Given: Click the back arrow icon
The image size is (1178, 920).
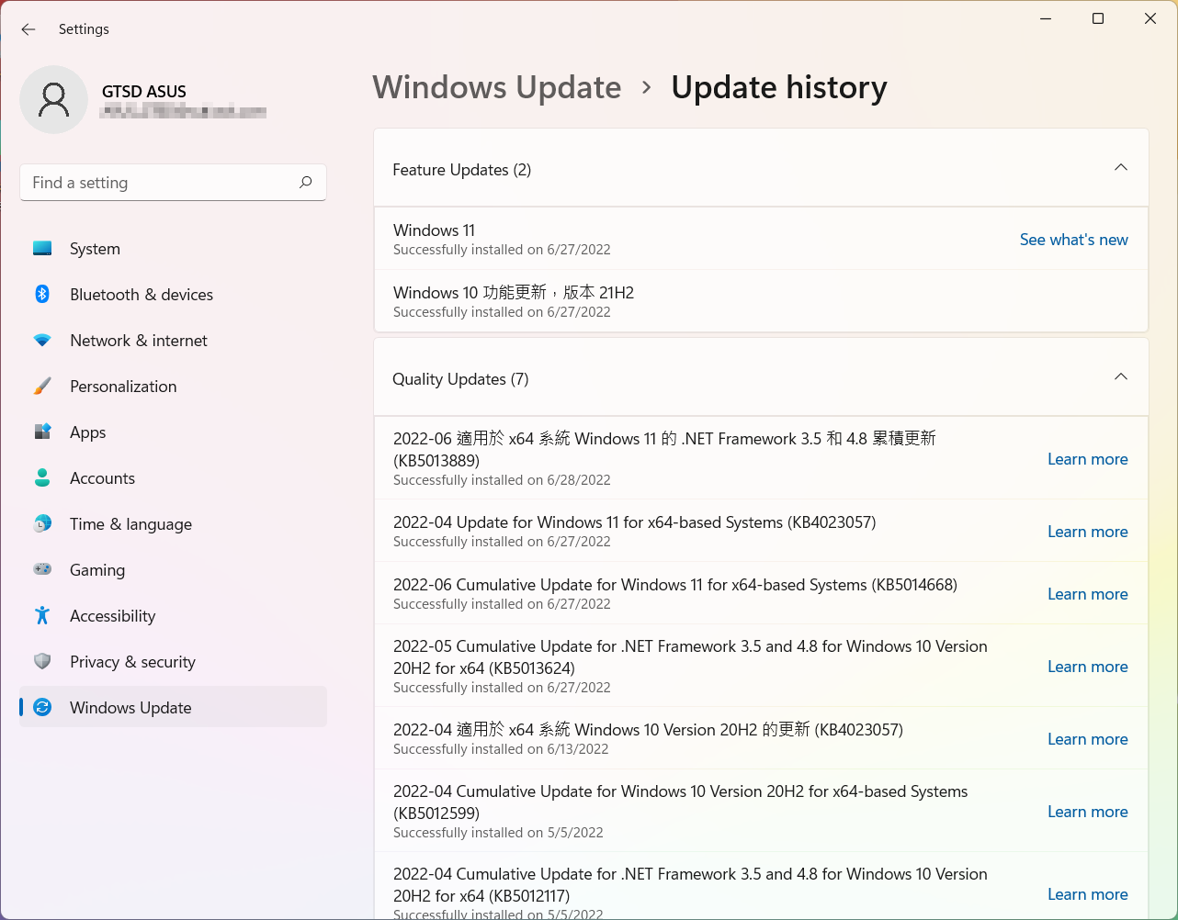Looking at the screenshot, I should (28, 29).
